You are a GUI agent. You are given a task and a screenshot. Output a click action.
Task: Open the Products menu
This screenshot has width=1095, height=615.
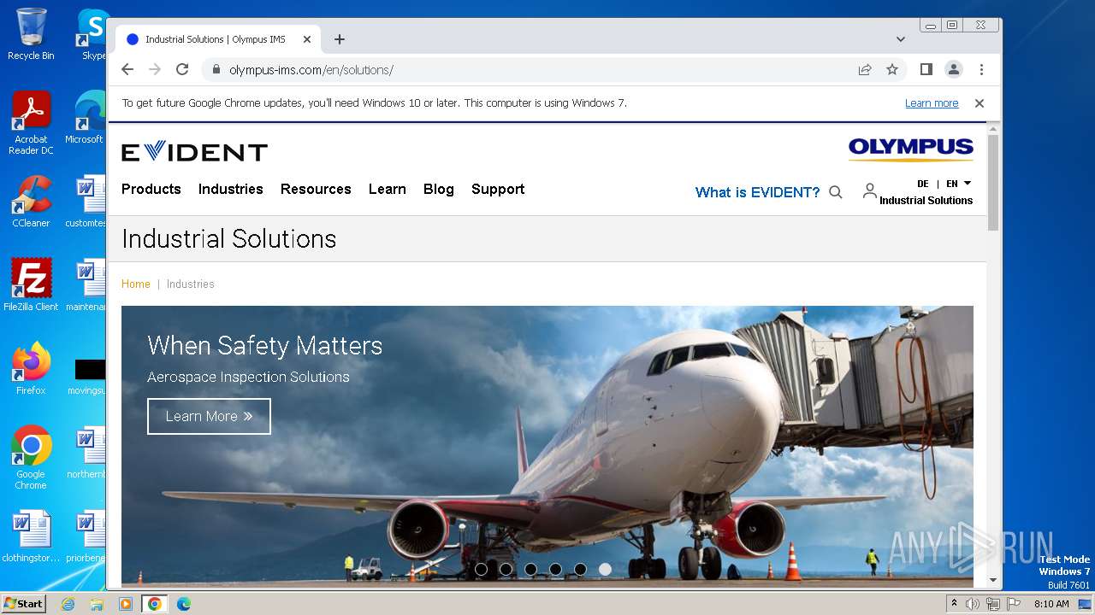pos(151,190)
